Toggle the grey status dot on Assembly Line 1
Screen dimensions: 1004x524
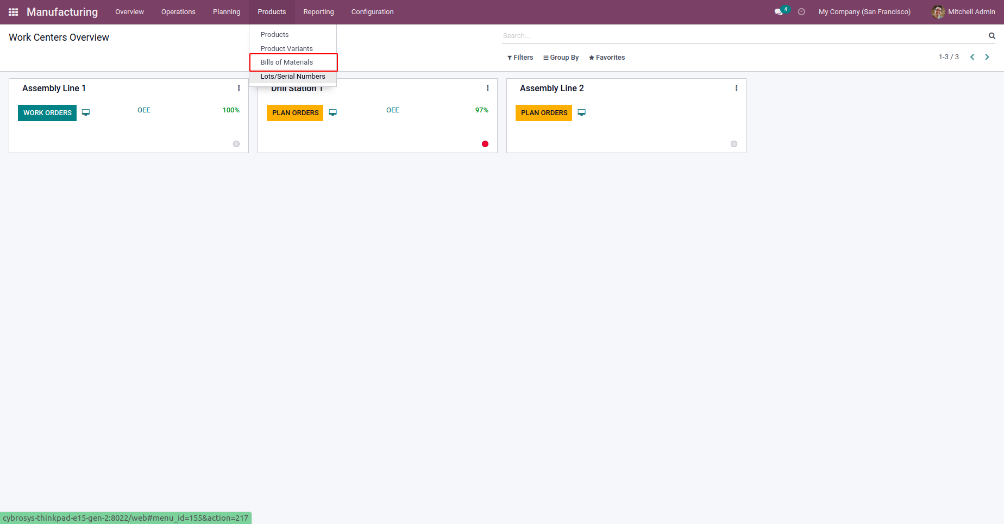coord(236,144)
